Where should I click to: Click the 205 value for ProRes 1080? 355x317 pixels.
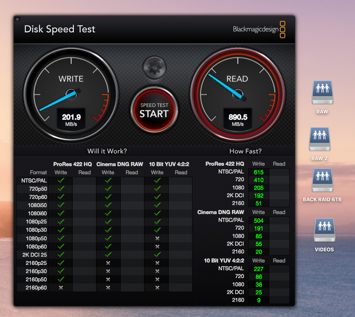[x=259, y=188]
